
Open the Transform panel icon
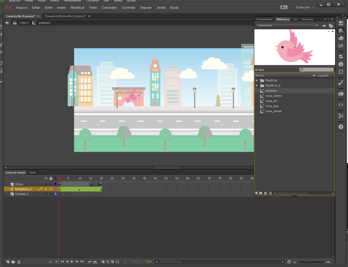(x=341, y=72)
